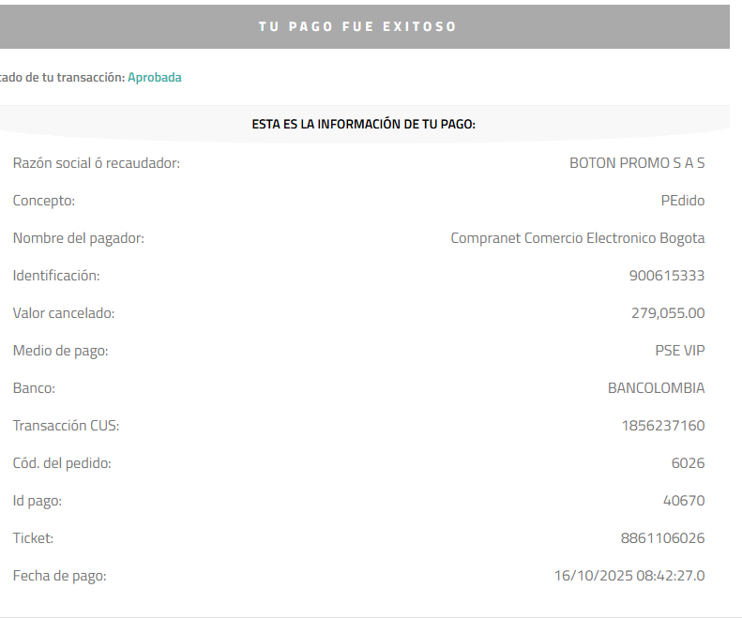Click the Razón social ó recaudador label

[x=97, y=163]
